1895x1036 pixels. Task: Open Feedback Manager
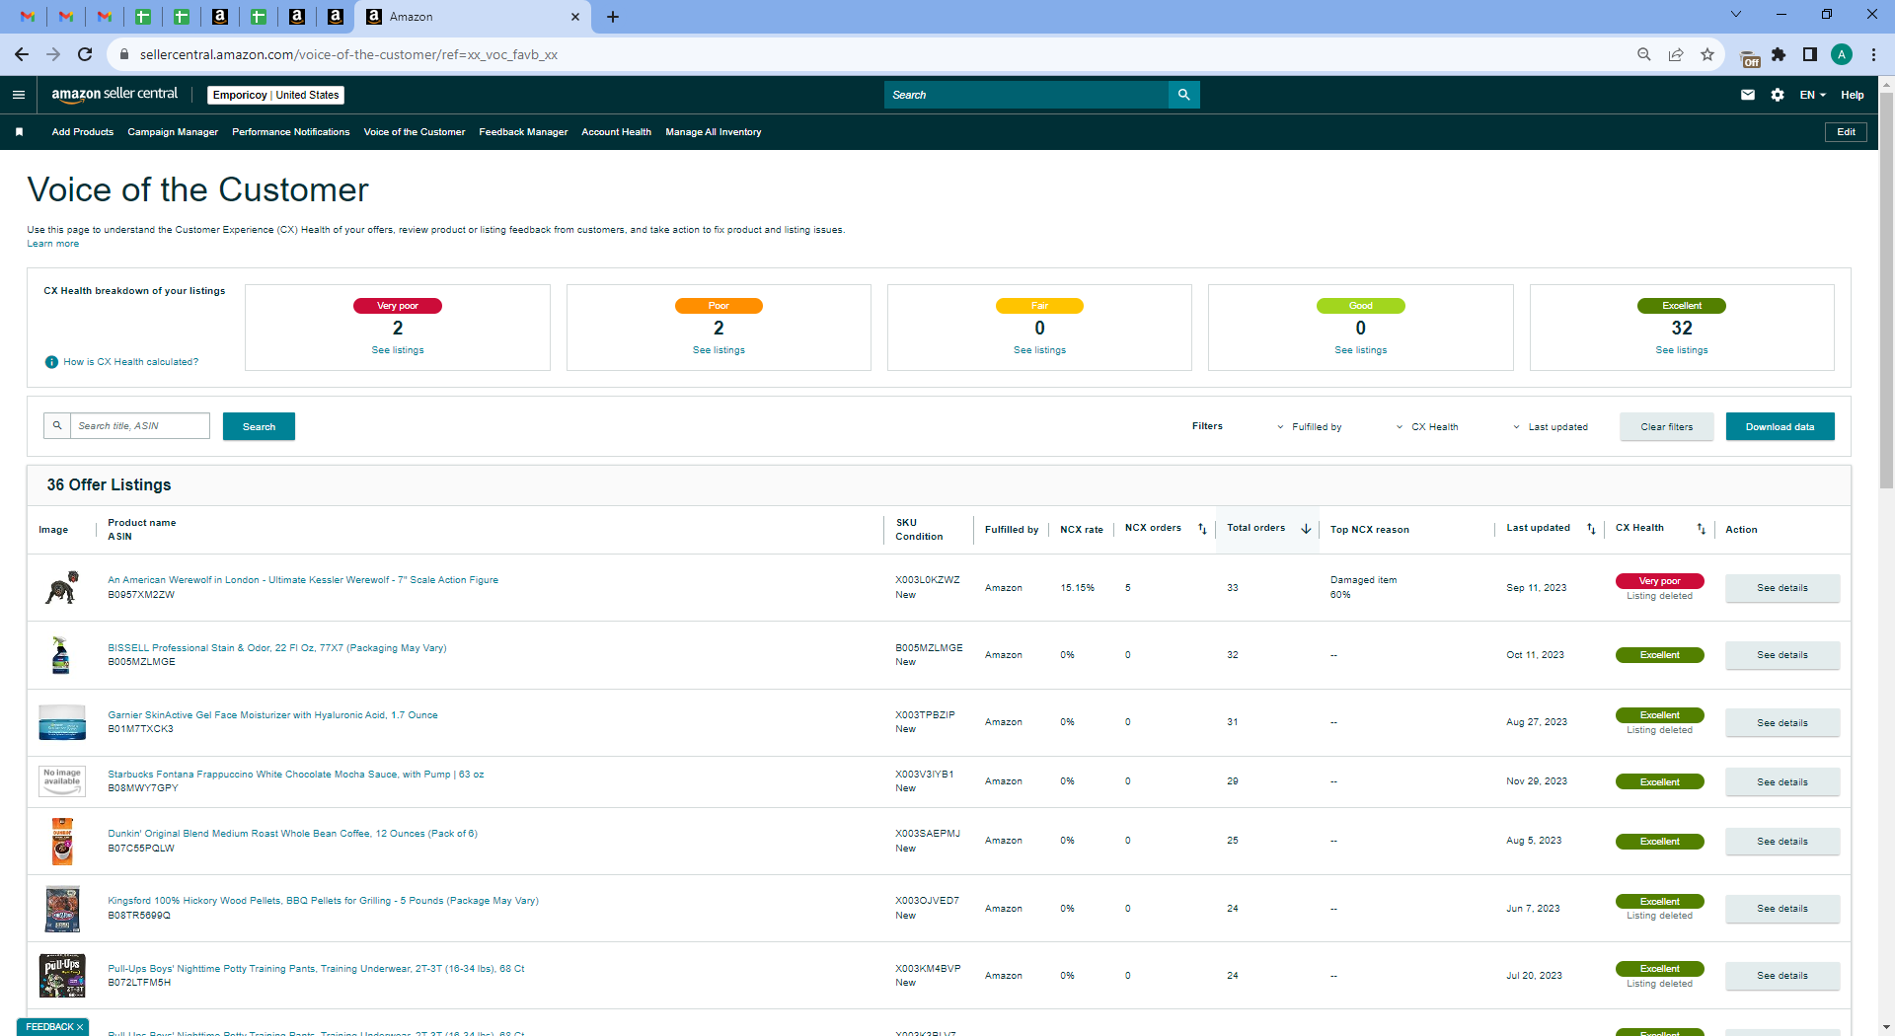pos(523,132)
